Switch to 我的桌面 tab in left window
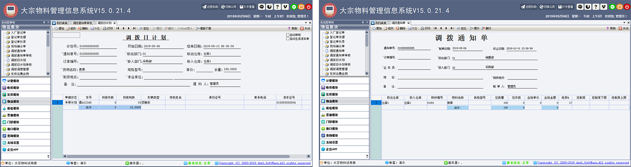The height and width of the screenshot is (167, 631). click(60, 22)
